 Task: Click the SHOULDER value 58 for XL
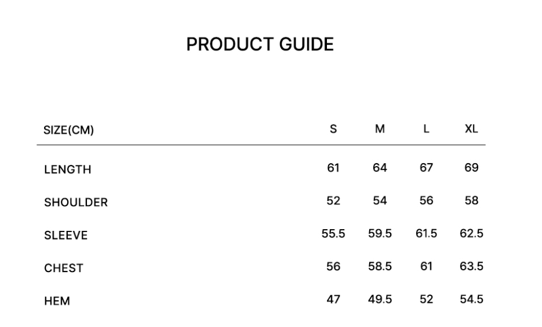coord(471,201)
